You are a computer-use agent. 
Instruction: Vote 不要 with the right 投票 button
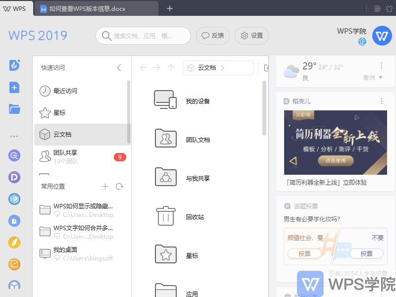[x=366, y=253]
